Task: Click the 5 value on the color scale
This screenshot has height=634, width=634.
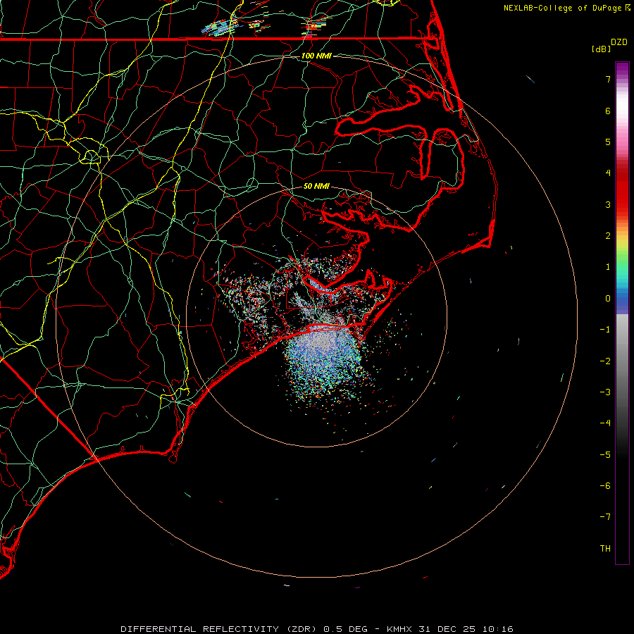Action: coord(608,142)
